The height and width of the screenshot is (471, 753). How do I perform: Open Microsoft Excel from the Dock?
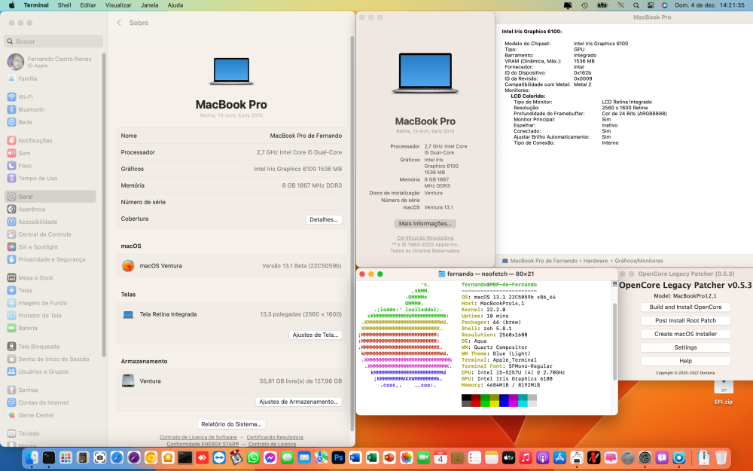(372, 457)
